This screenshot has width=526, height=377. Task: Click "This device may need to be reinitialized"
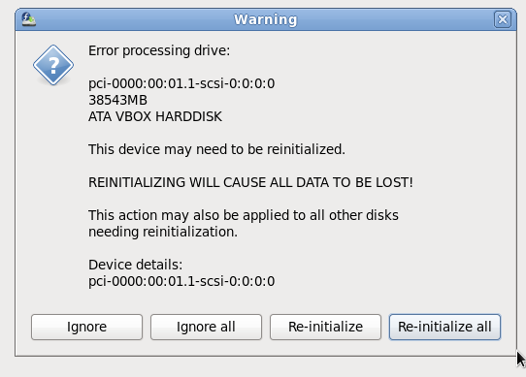216,149
